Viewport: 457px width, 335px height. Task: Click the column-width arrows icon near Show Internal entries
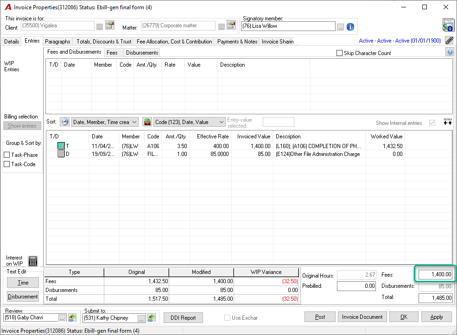coord(448,122)
